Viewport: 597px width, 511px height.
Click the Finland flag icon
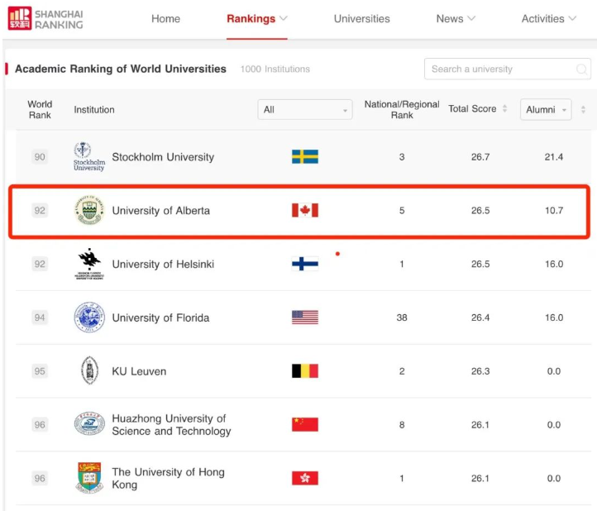pyautogui.click(x=305, y=264)
